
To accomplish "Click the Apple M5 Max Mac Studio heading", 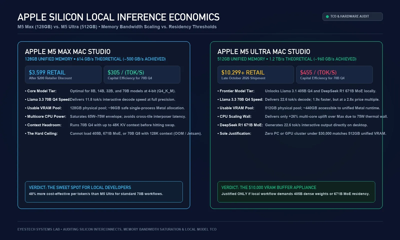I will (68, 52).
